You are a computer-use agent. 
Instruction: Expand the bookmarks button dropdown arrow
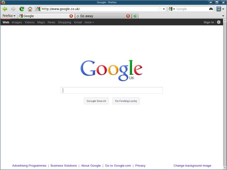[x=223, y=9]
